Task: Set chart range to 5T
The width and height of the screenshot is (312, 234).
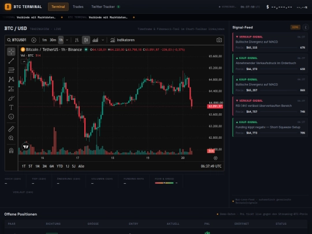Action: [x=30, y=166]
